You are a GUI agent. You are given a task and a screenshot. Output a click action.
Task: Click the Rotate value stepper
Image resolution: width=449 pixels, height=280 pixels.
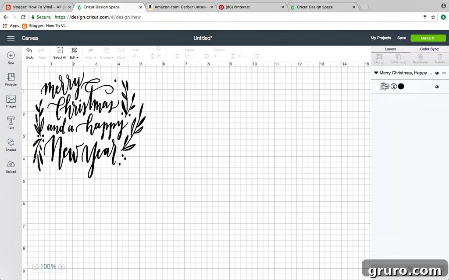click(x=206, y=56)
